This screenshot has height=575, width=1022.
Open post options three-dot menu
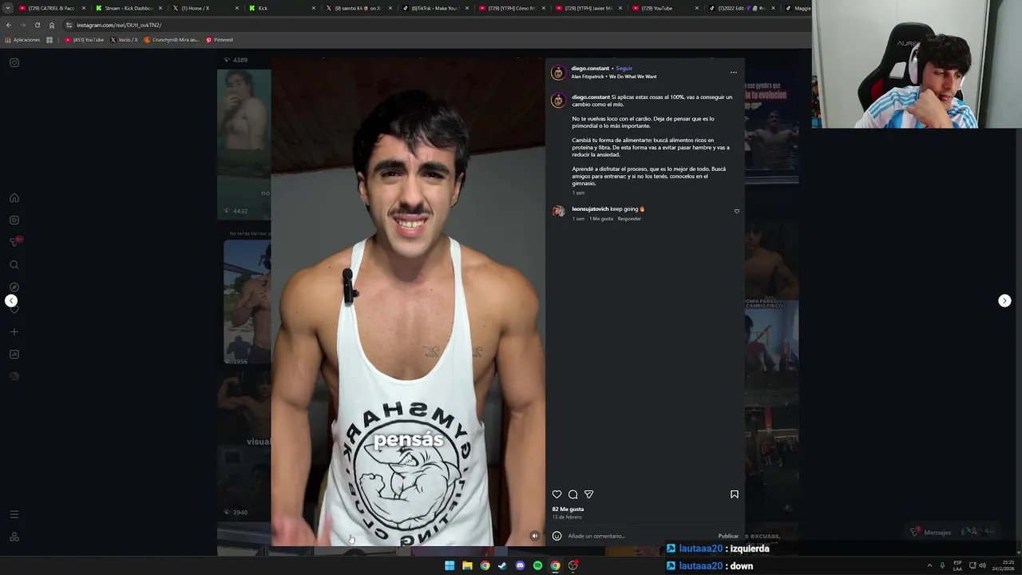click(734, 73)
